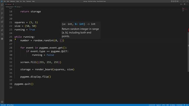Open the Search view in the activity bar

(x=2, y=9)
